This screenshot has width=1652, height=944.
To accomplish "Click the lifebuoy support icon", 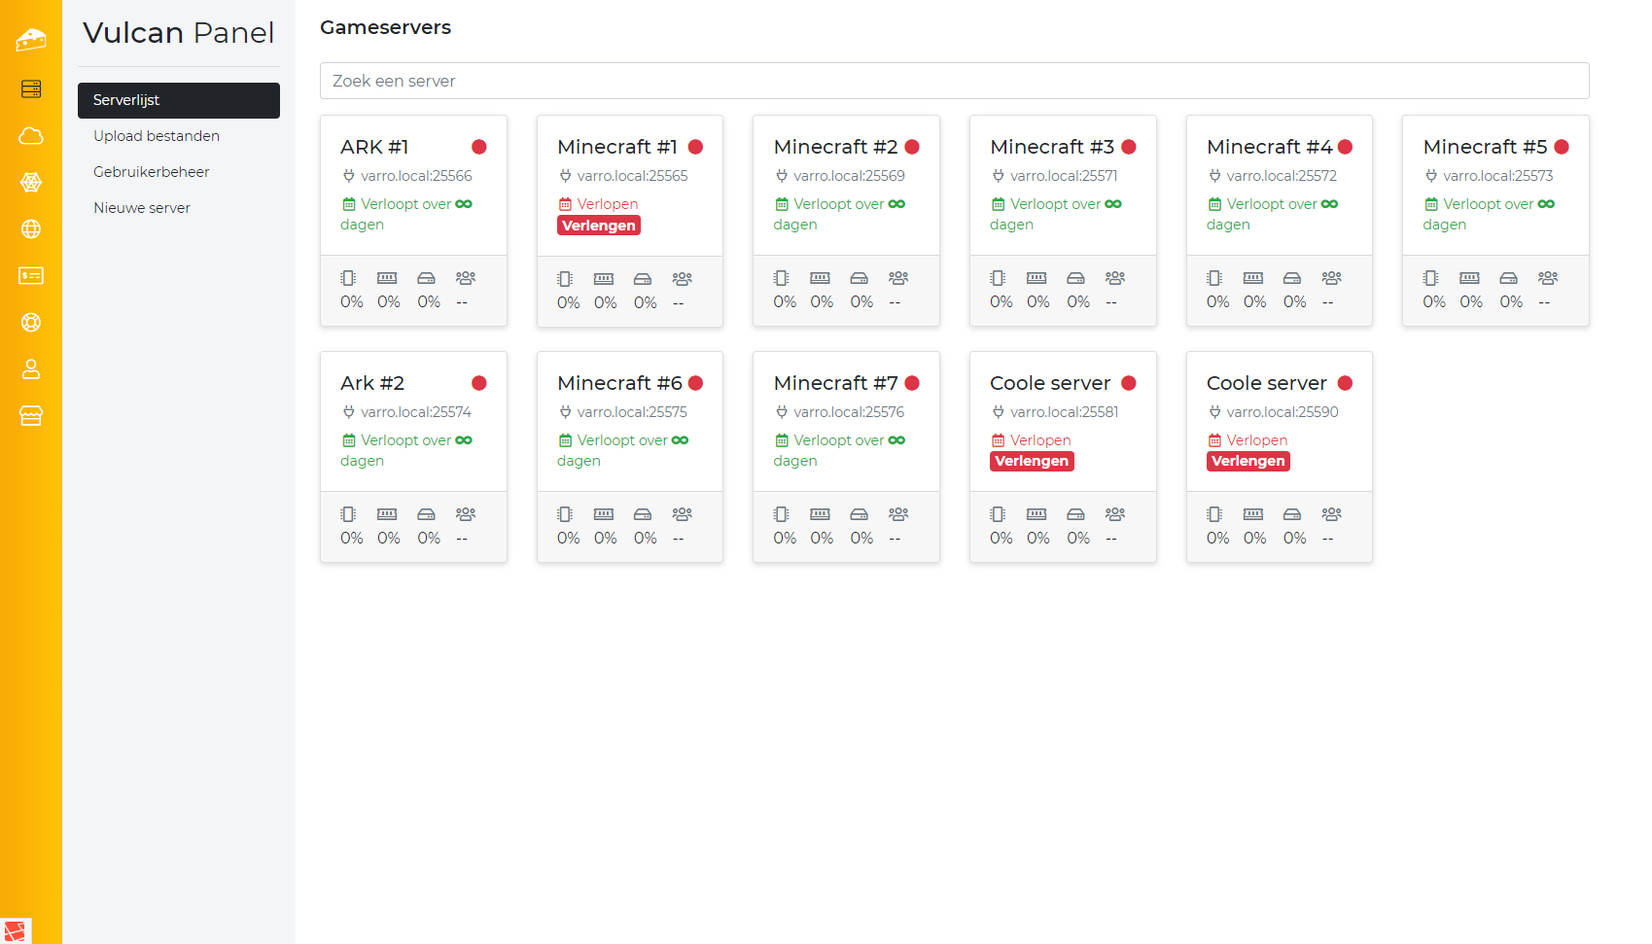I will tap(31, 323).
